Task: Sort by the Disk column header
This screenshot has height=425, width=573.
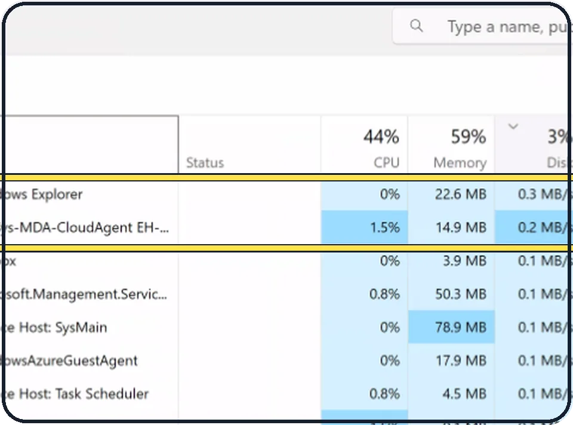Action: (x=534, y=144)
